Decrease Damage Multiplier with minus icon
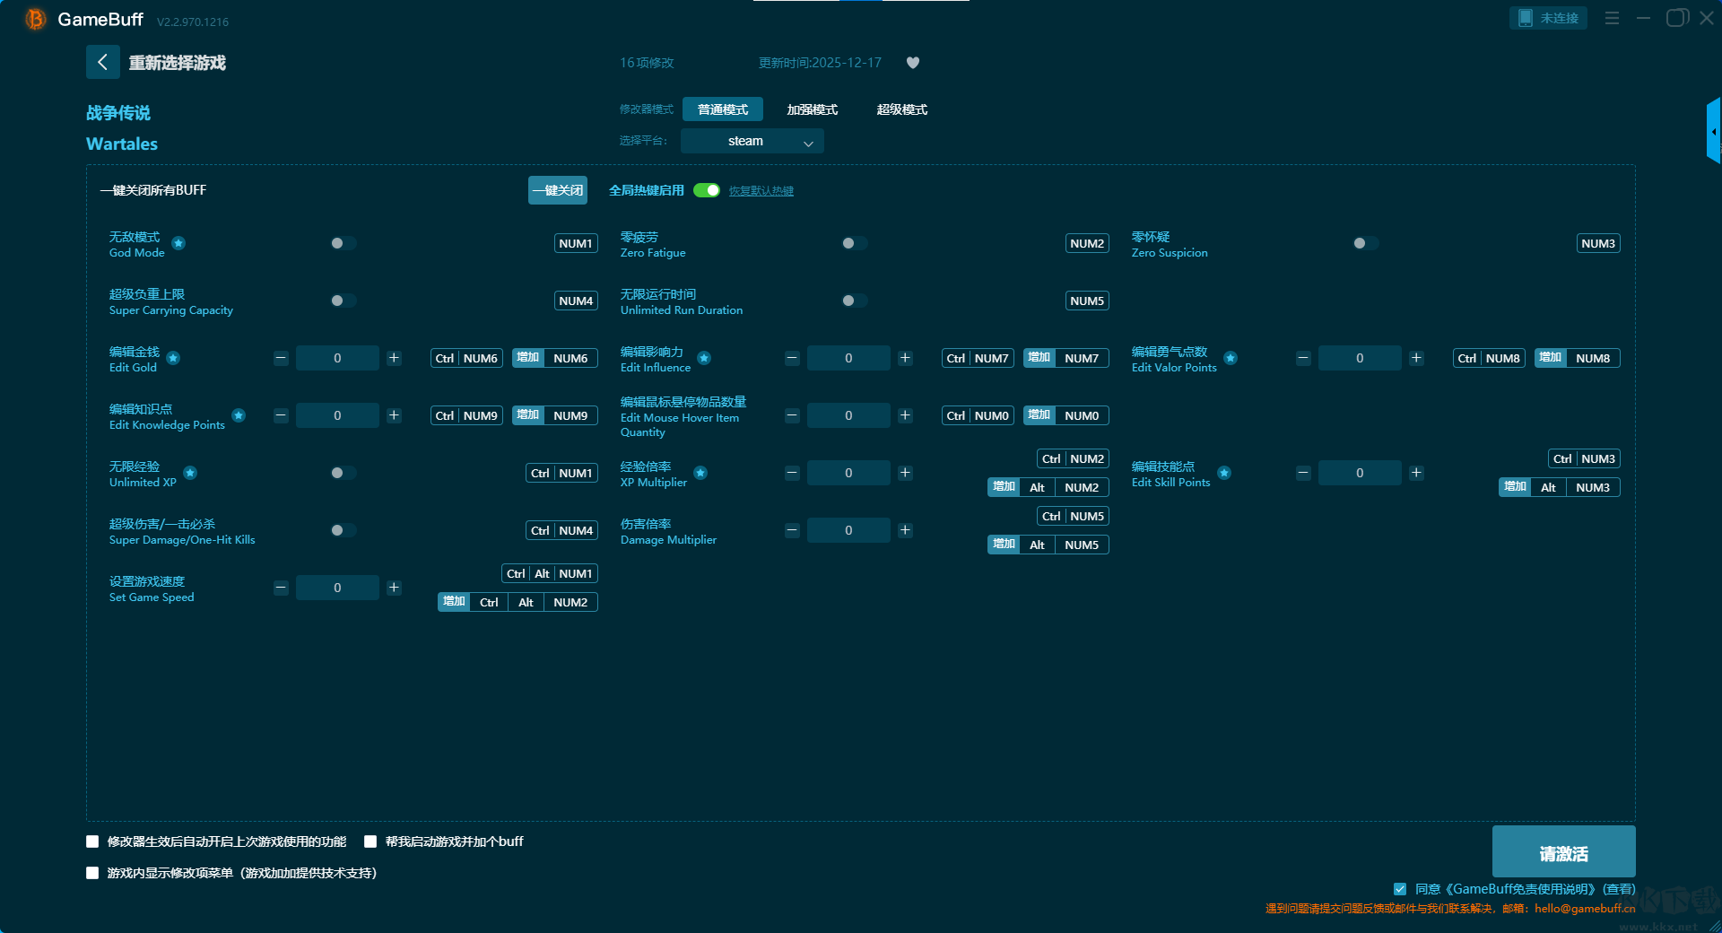Viewport: 1722px width, 933px height. pyautogui.click(x=792, y=530)
